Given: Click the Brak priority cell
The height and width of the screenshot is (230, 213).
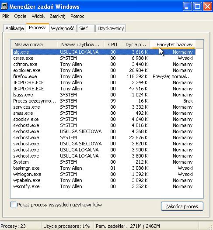Looking at the screenshot, I should [188, 101].
